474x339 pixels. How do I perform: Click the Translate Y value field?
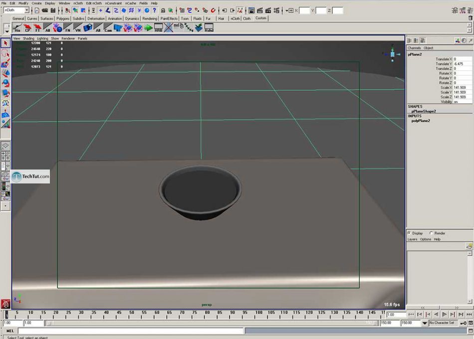tap(462, 64)
